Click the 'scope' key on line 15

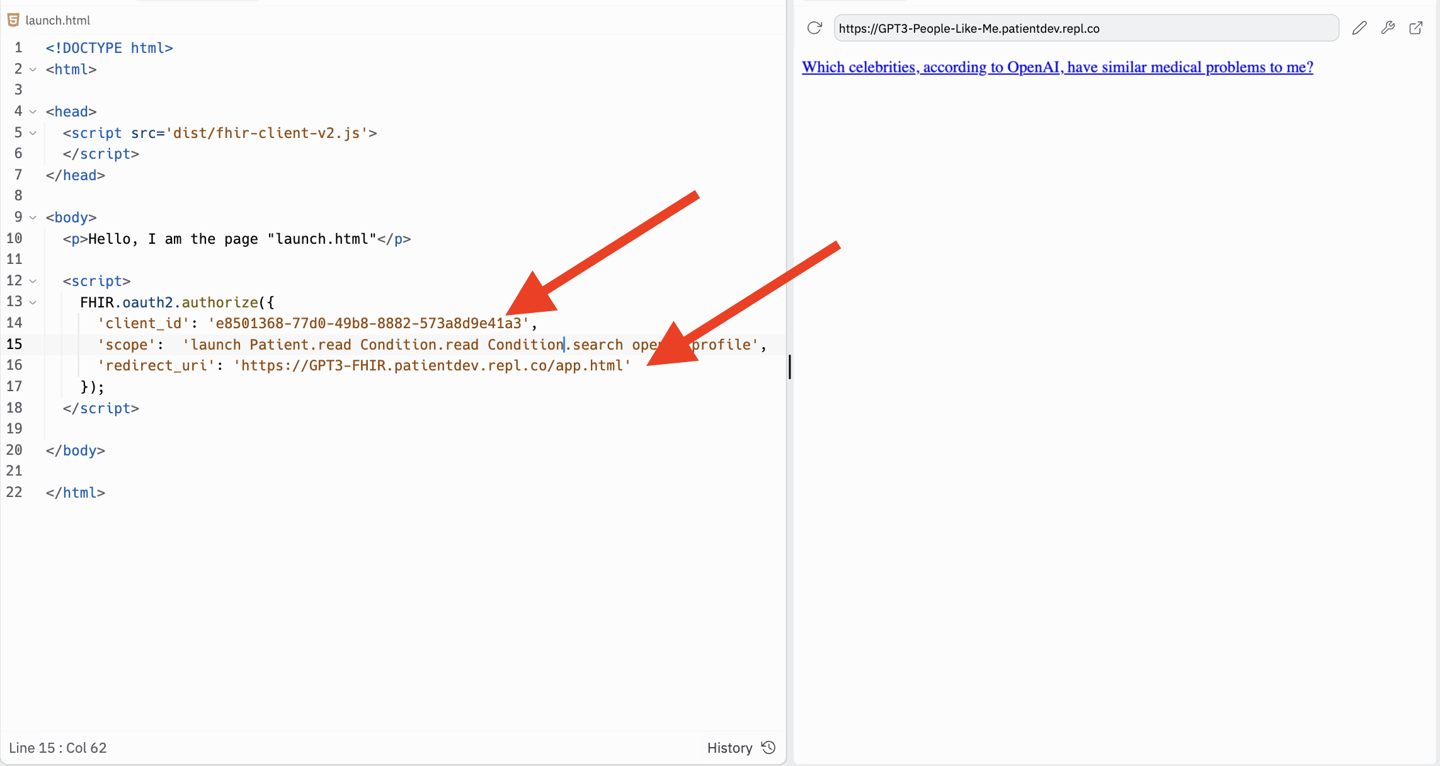(127, 345)
